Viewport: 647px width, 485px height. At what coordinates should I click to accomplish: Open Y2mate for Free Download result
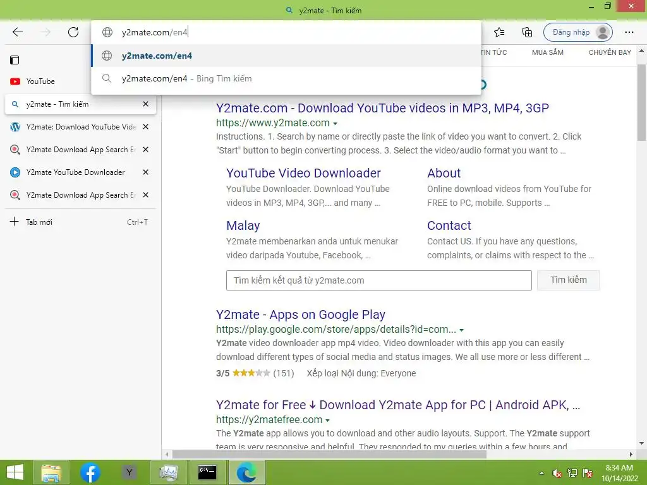pos(398,405)
